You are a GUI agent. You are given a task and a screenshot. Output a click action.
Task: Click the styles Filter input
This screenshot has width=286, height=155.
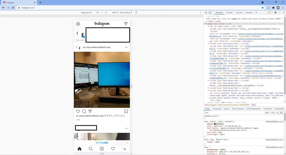click(x=233, y=113)
